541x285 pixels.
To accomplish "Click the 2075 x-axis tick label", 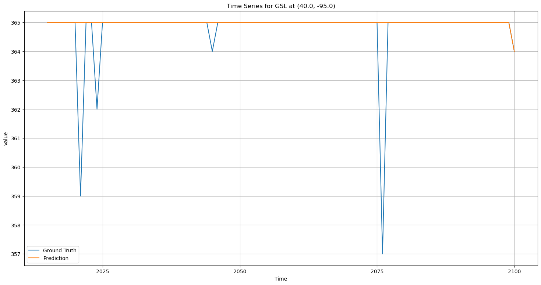I will point(377,271).
